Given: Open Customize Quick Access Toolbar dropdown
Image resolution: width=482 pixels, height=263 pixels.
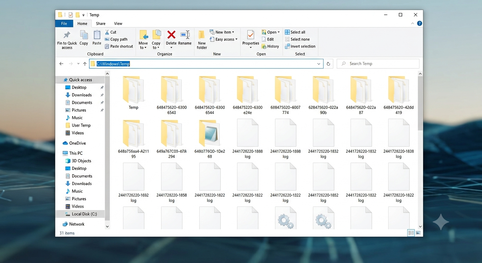Looking at the screenshot, I should pos(83,15).
